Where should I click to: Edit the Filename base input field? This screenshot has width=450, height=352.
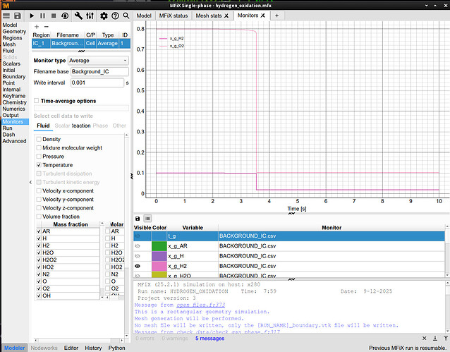click(99, 72)
